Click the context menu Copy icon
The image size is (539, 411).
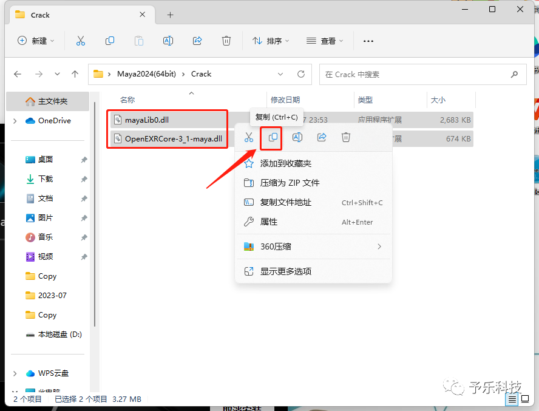pyautogui.click(x=273, y=138)
